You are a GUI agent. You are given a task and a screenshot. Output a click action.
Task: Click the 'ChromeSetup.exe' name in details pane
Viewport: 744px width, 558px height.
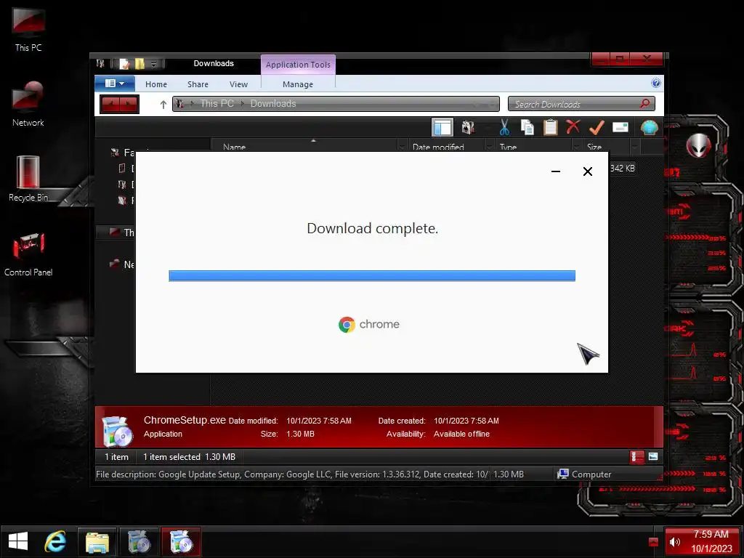pyautogui.click(x=185, y=420)
